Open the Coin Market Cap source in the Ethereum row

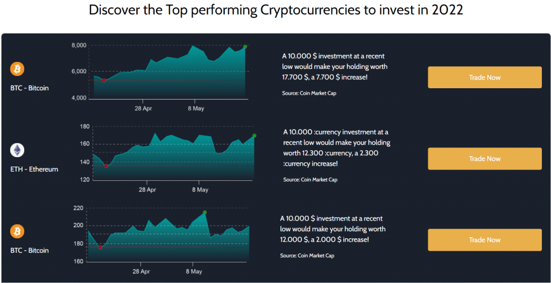[x=310, y=180]
